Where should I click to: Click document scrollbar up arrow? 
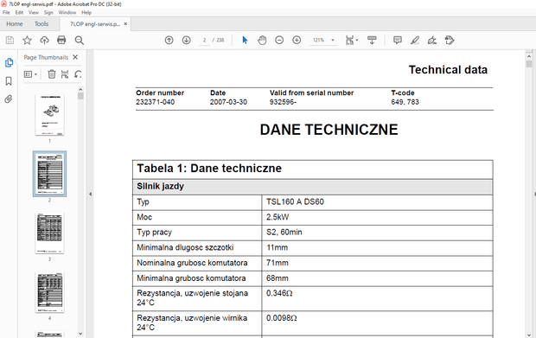click(x=529, y=56)
